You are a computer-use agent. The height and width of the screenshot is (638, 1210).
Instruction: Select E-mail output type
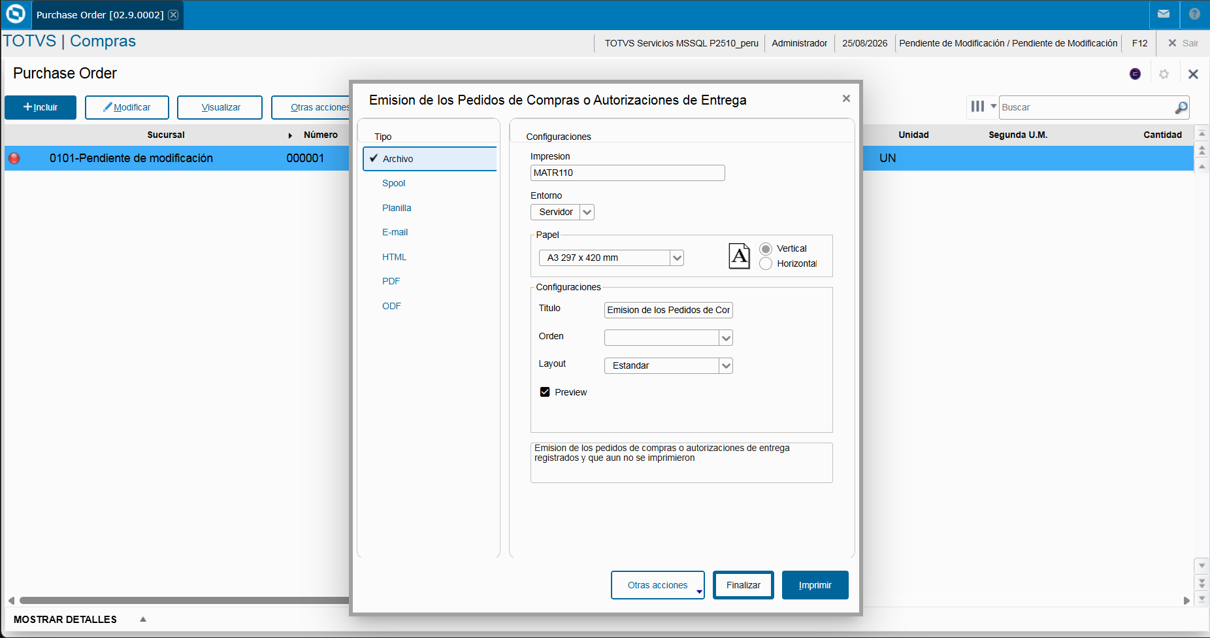[395, 232]
